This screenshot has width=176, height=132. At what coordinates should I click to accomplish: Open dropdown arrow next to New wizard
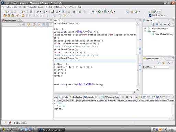point(8,12)
